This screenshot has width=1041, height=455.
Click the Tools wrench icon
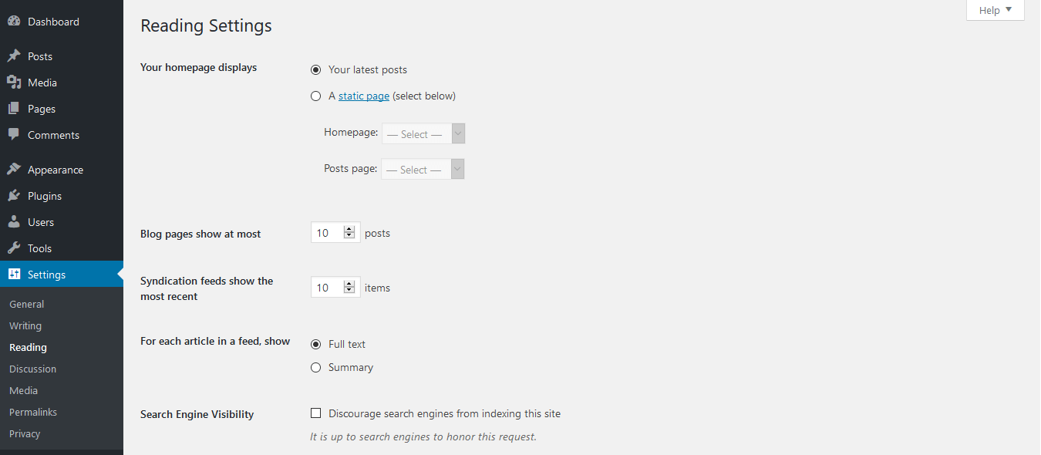[14, 248]
